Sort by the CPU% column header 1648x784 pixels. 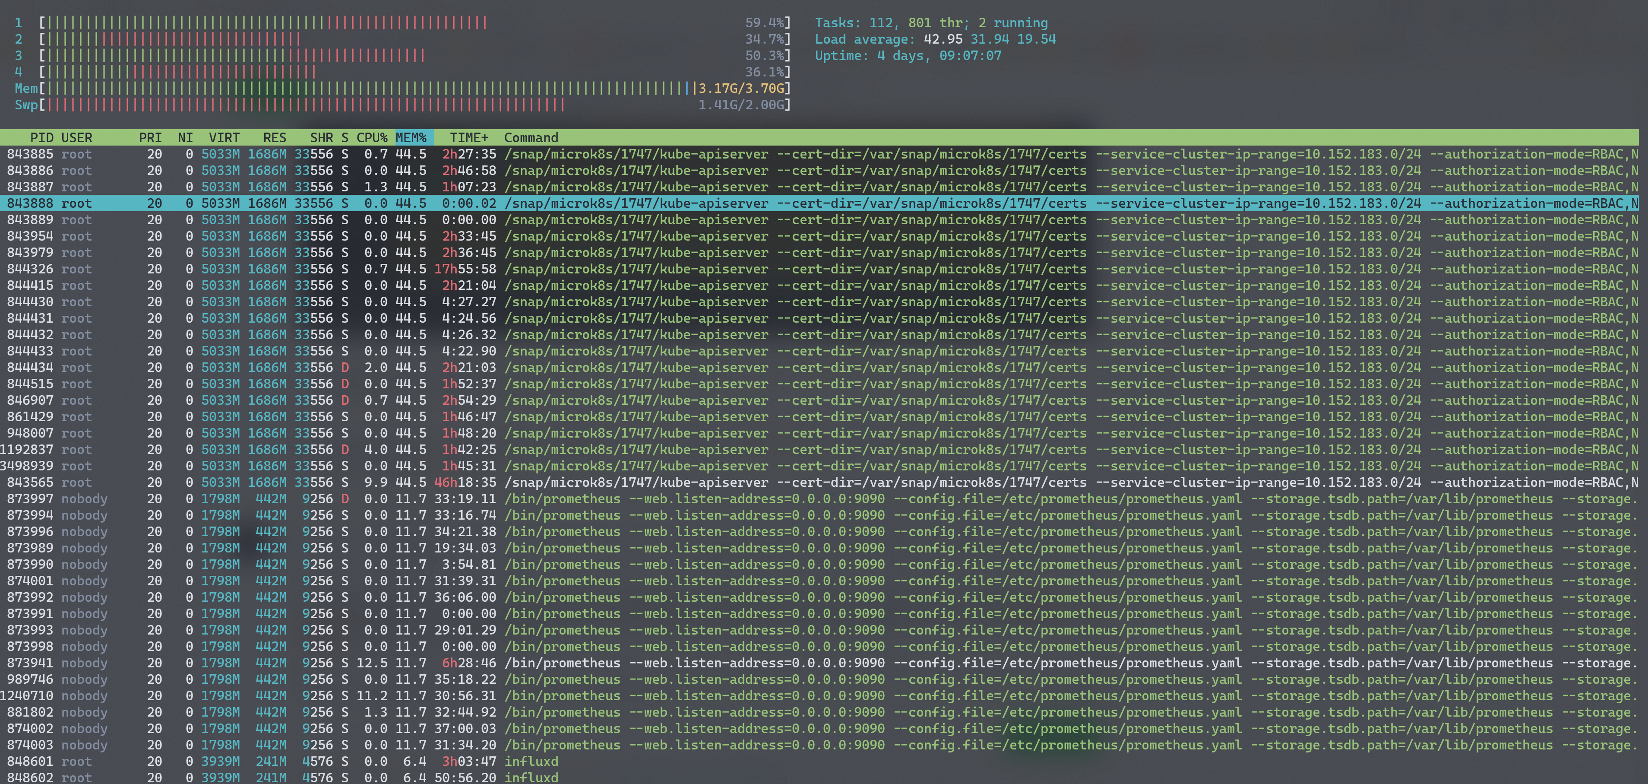coord(372,138)
